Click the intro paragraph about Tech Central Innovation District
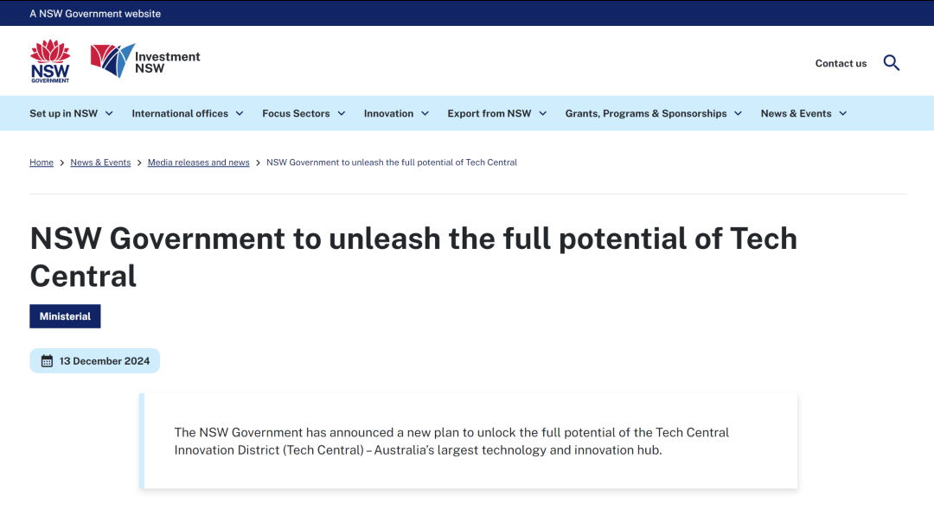This screenshot has height=509, width=934. click(x=451, y=441)
